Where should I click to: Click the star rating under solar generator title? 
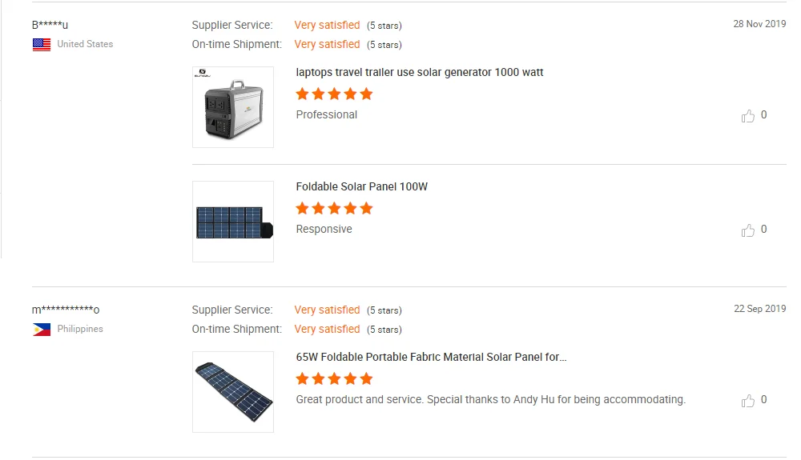click(334, 94)
